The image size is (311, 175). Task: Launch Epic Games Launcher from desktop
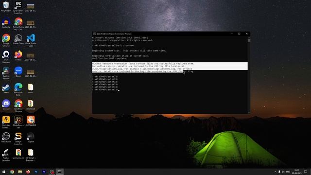point(18,8)
